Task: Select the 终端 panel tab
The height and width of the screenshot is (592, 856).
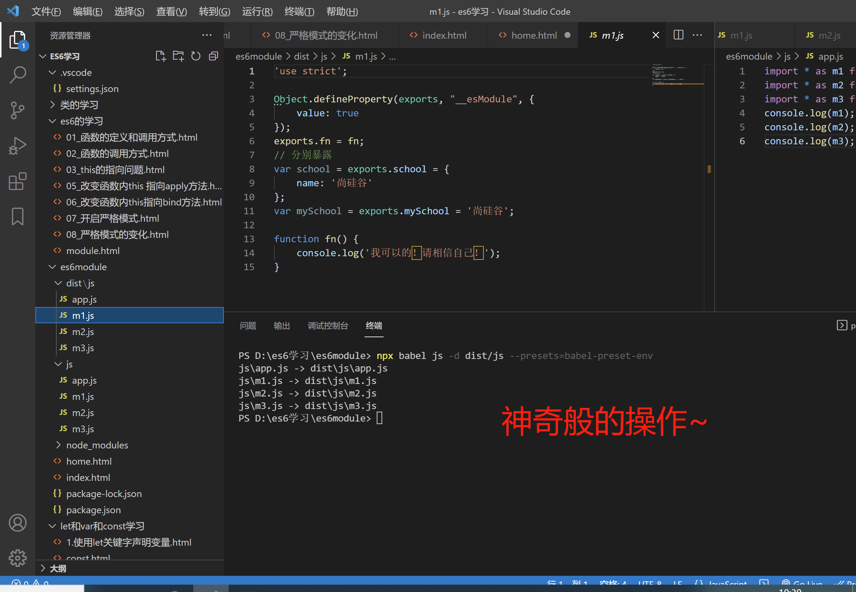Action: (x=374, y=325)
